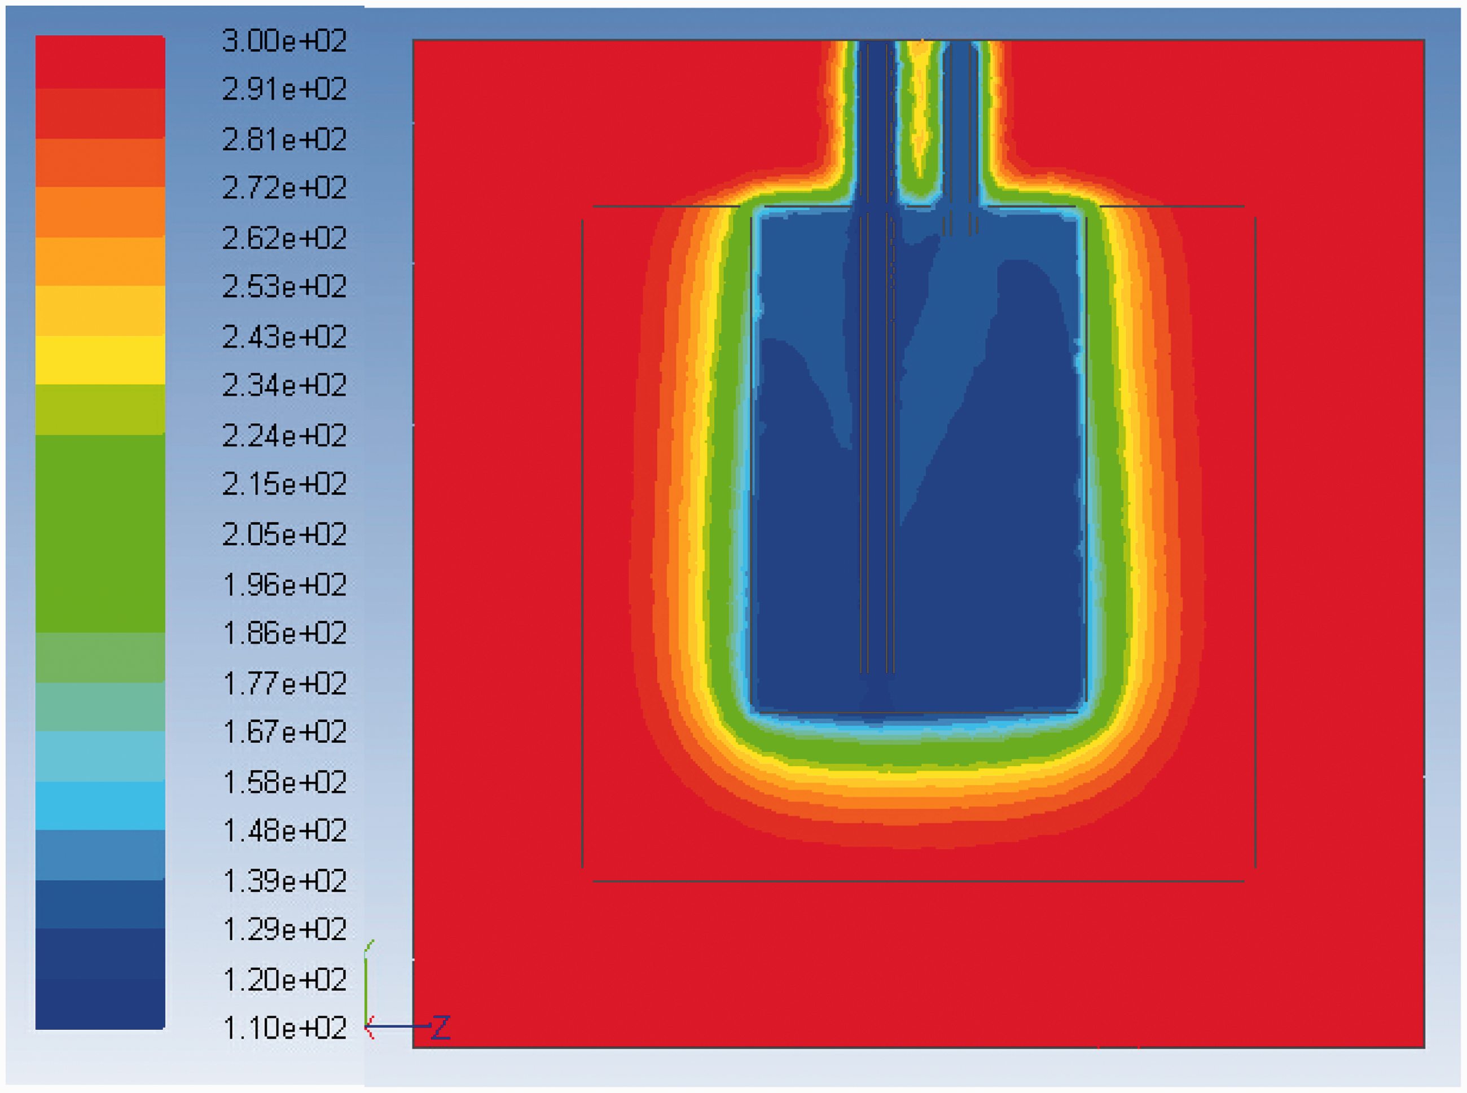The image size is (1467, 1093).
Task: Select the red 3.00e+02 color band
Action: pos(100,62)
